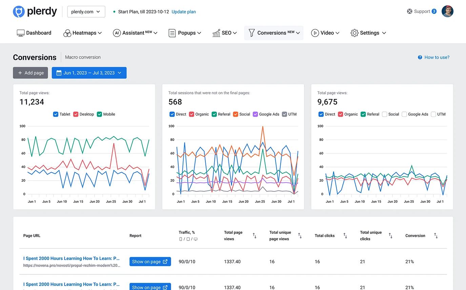Click the SEO chart icon
466x290 pixels.
click(x=216, y=33)
